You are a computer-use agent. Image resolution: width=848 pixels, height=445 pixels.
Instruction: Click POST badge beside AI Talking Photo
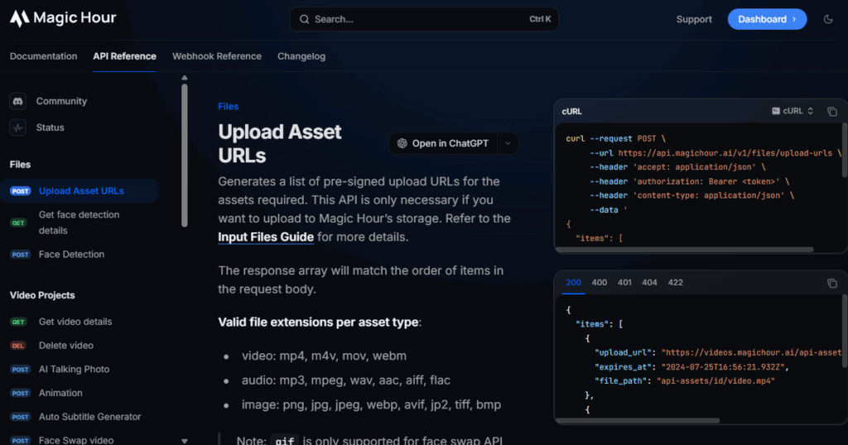[21, 370]
